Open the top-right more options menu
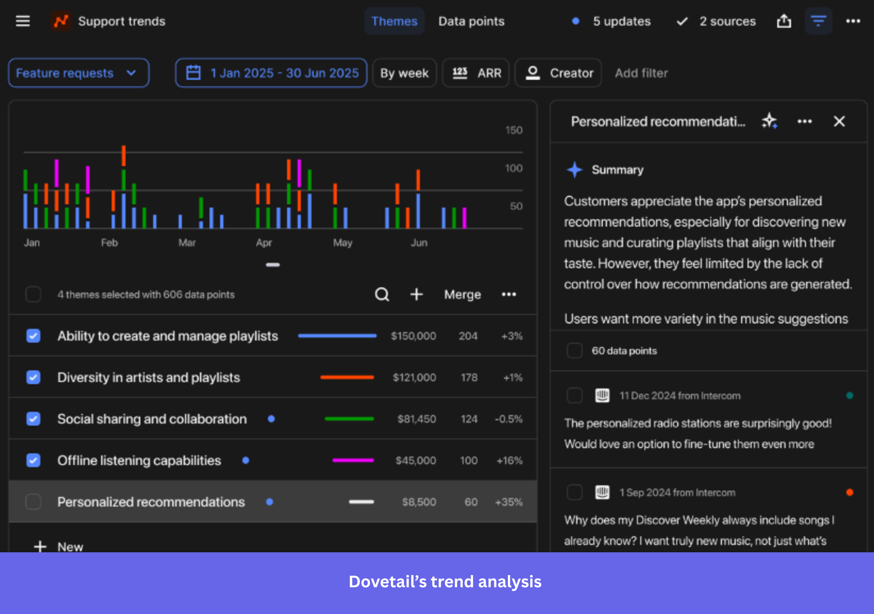This screenshot has width=874, height=614. click(853, 21)
